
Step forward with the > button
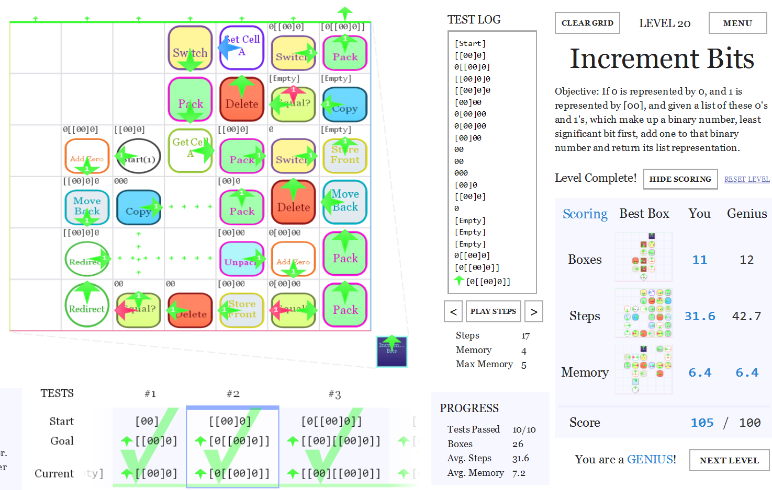coord(534,311)
